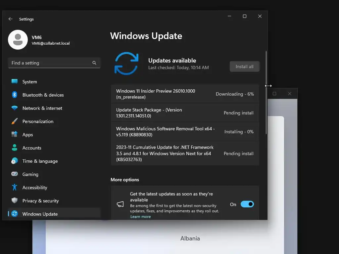This screenshot has width=339, height=254.
Task: Close the Settings window
Action: tap(260, 16)
